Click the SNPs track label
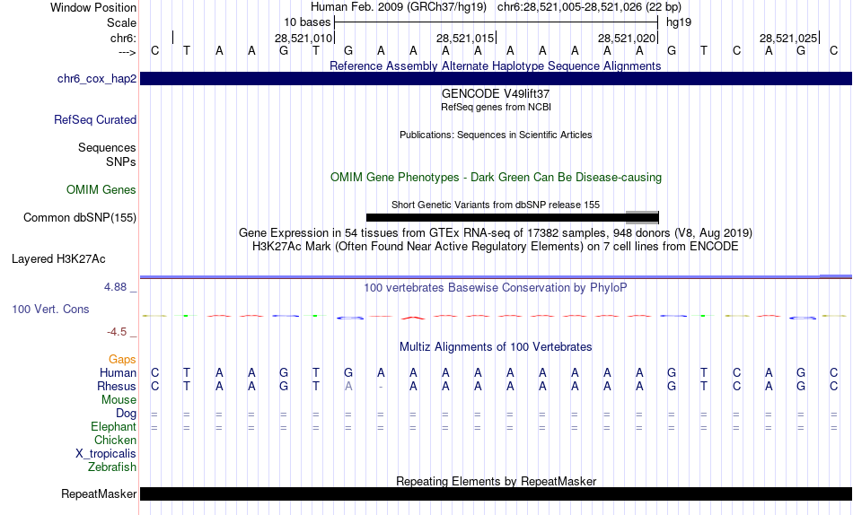 point(121,162)
